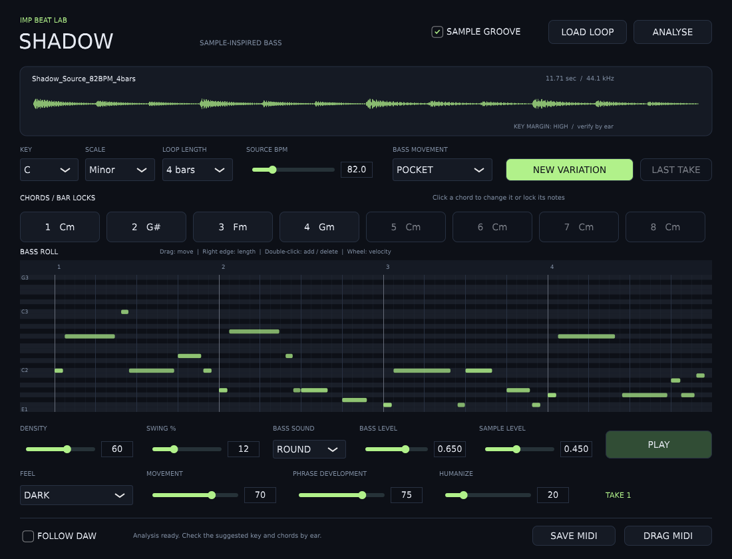Click the long C2 note starting bar 3
This screenshot has height=559, width=732.
[x=422, y=371]
